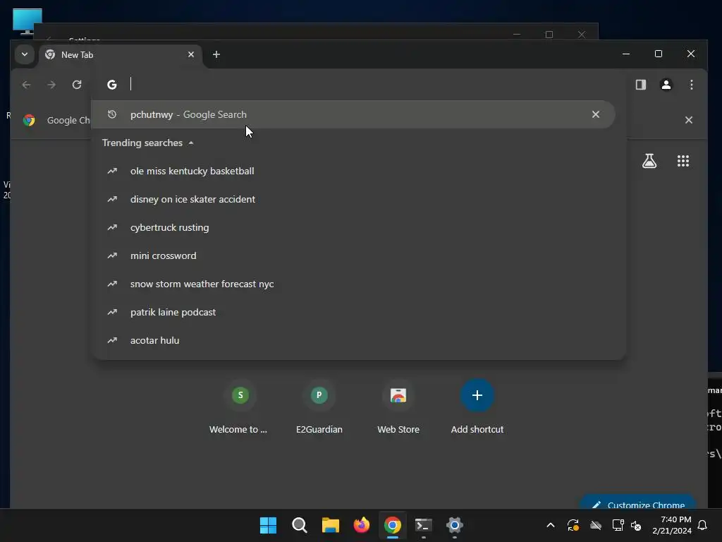Open the Settings app taskbar icon
Viewport: 722px width, 542px height.
point(455,525)
